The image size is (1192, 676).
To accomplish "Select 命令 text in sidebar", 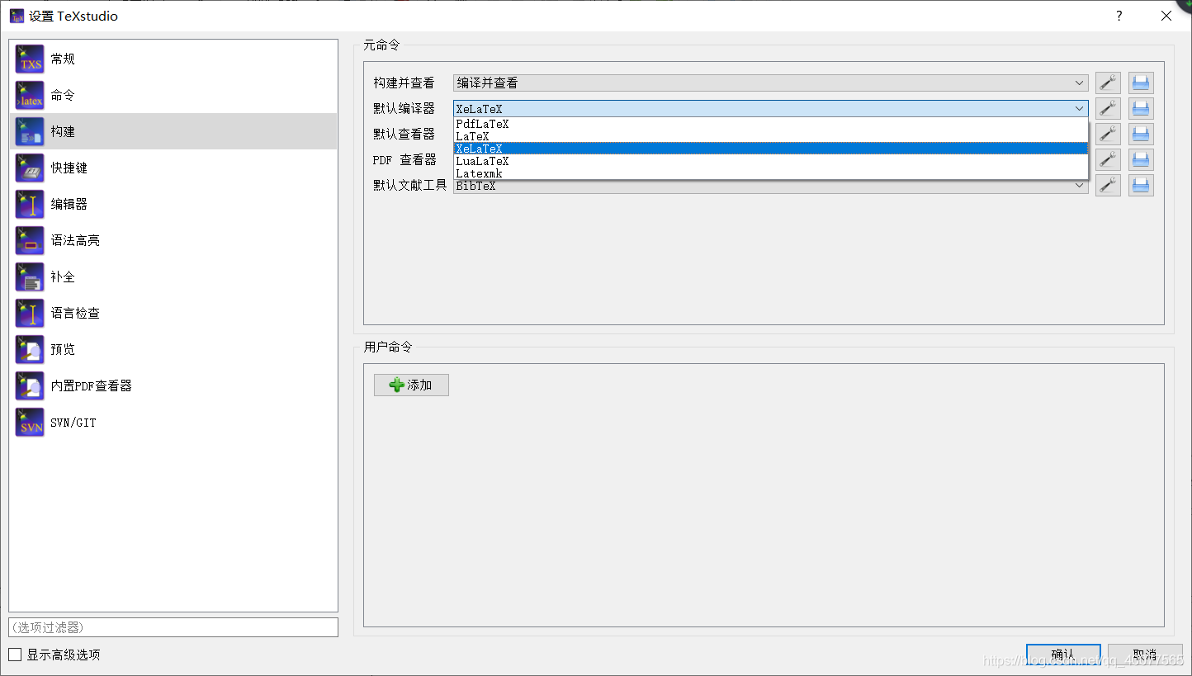I will point(63,96).
